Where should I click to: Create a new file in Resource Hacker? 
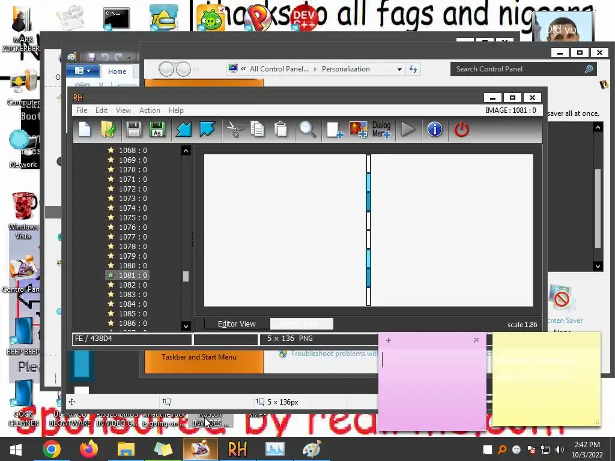tap(85, 130)
